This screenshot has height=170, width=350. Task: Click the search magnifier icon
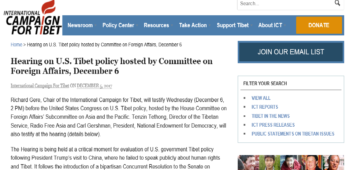[x=337, y=3]
